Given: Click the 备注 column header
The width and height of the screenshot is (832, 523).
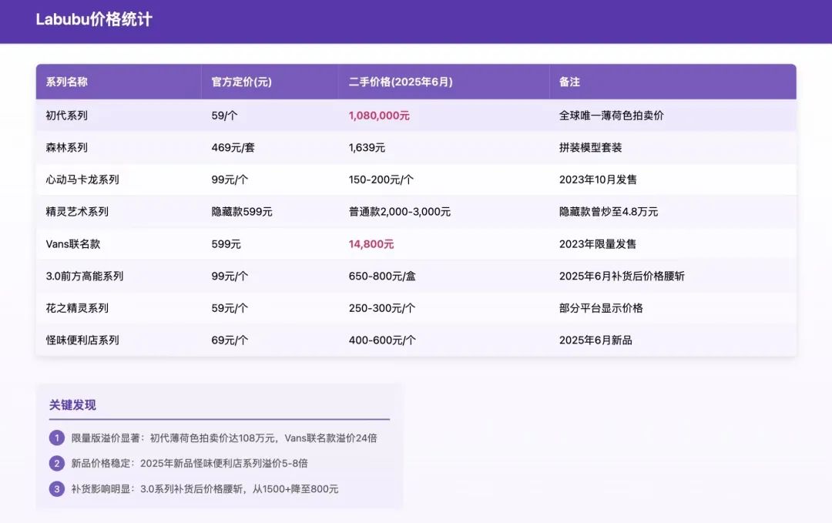Looking at the screenshot, I should pyautogui.click(x=569, y=82).
